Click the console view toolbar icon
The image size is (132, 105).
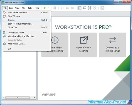coord(102,8)
